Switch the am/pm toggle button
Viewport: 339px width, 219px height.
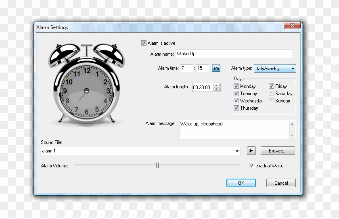(x=216, y=68)
